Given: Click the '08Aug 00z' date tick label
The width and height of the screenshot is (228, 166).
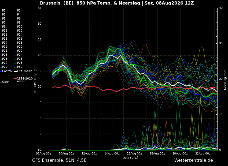Looking at the screenshot, I should pyautogui.click(x=44, y=153).
